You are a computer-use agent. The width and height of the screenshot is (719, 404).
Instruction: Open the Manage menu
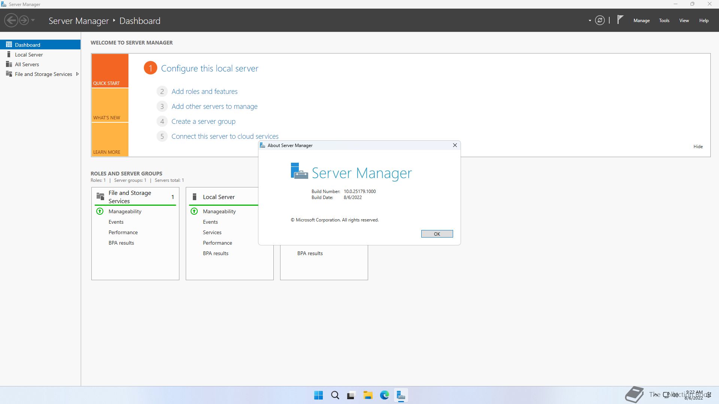coord(641,21)
